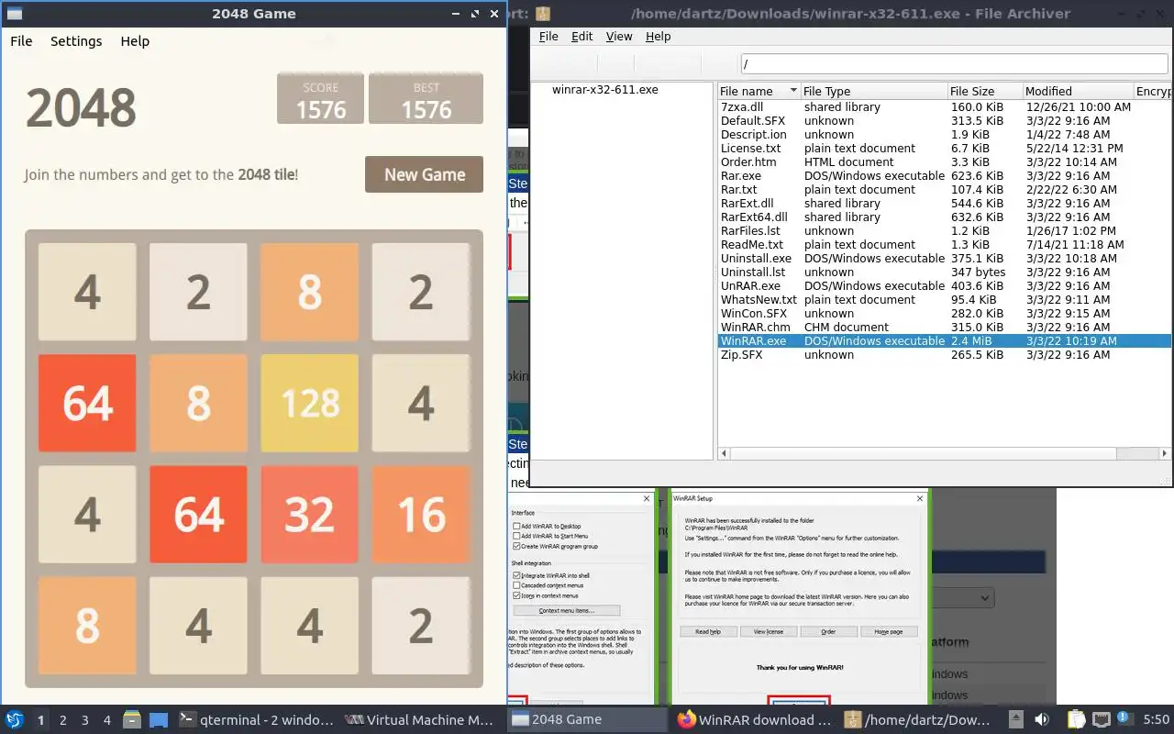This screenshot has height=734, width=1174.
Task: Select the Order.htm file row
Action: click(x=944, y=161)
